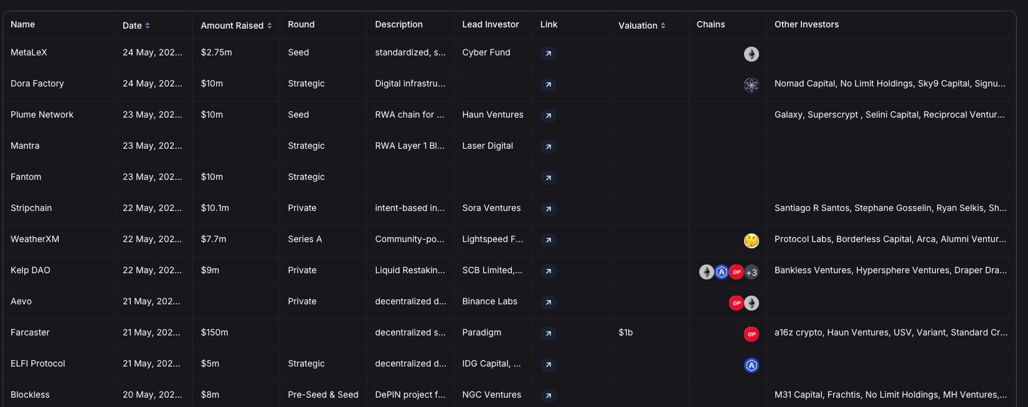Viewport: 1028px width, 407px height.
Task: Open the external link for Dora Factory
Action: pyautogui.click(x=548, y=85)
